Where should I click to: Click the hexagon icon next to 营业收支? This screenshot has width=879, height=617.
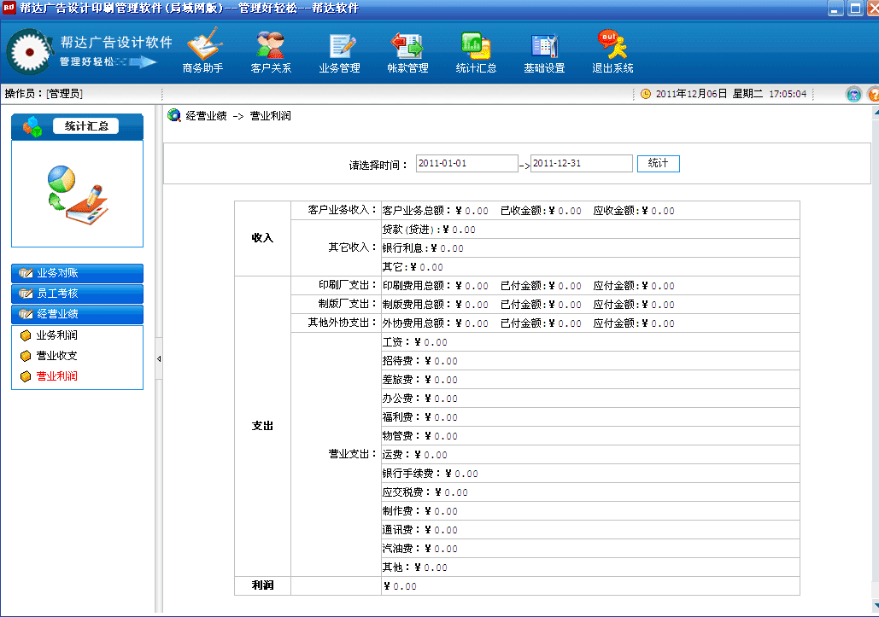tap(26, 356)
